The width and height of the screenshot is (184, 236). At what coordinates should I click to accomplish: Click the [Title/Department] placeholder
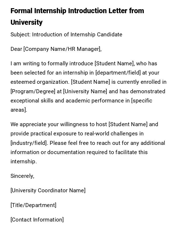(33, 205)
